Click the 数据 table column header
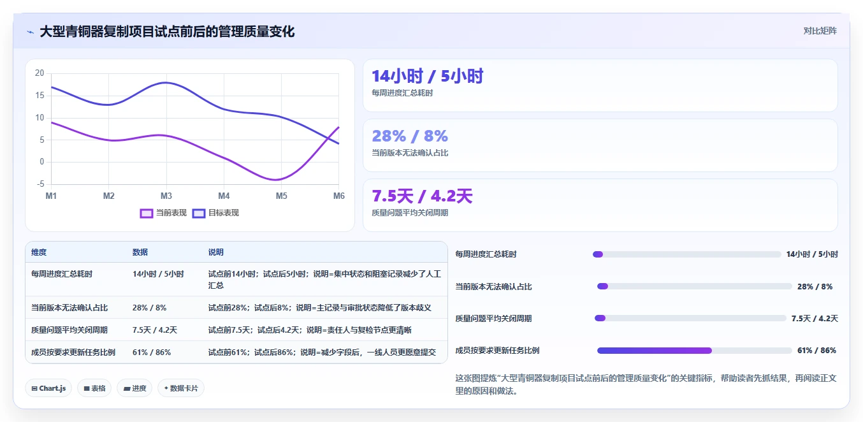Image resolution: width=863 pixels, height=422 pixels. tap(140, 252)
